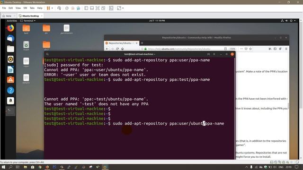Show hidden system tray icons chevron
Image resolution: width=303 pixels, height=170 pixels.
pos(246,167)
